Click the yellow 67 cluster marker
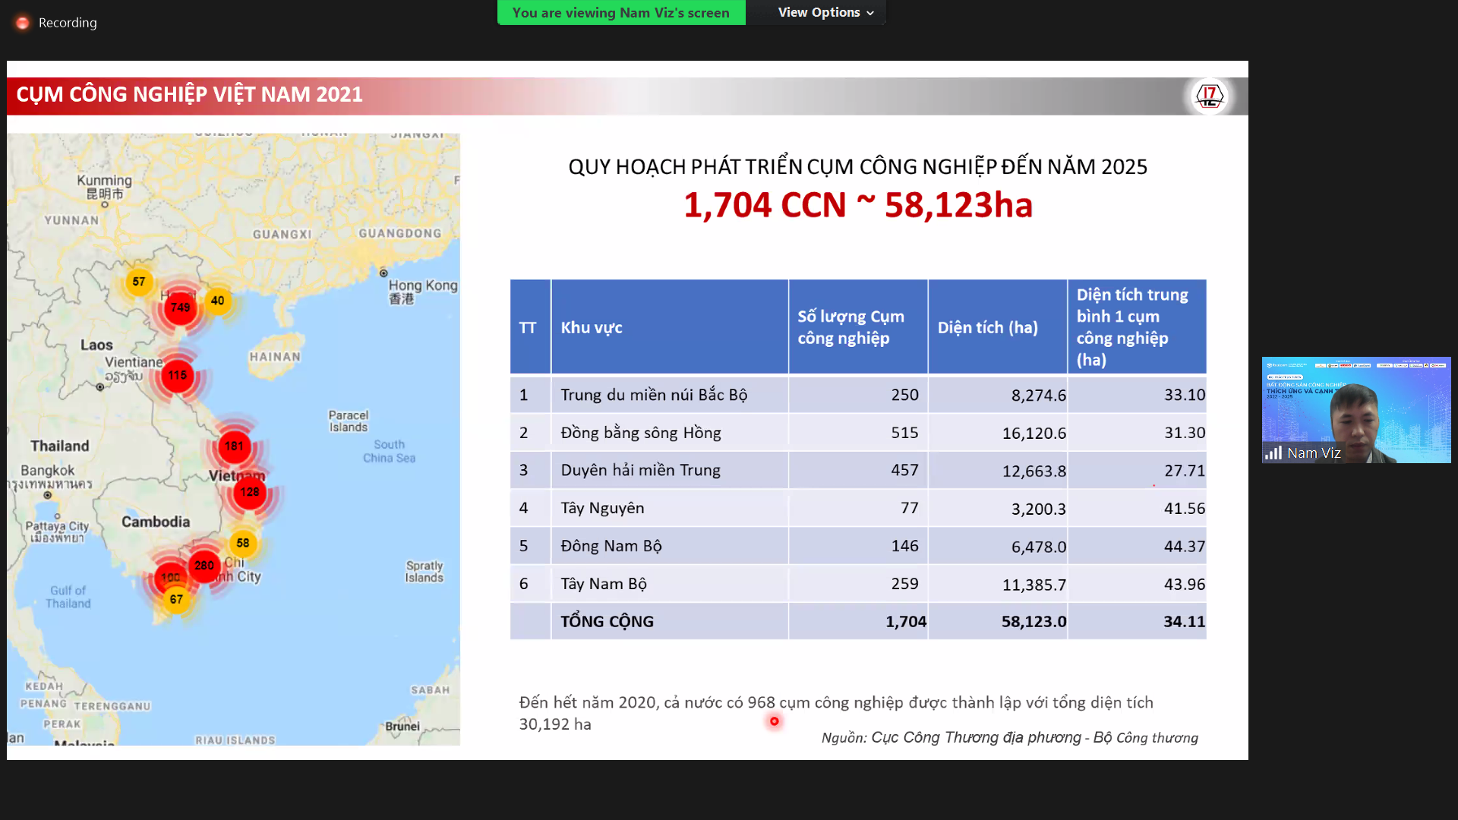The width and height of the screenshot is (1458, 820). [176, 599]
